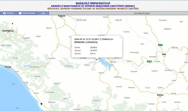This screenshot has height=111, width=188.
Task: Click the Gülnar city marker
Action: 160,97
